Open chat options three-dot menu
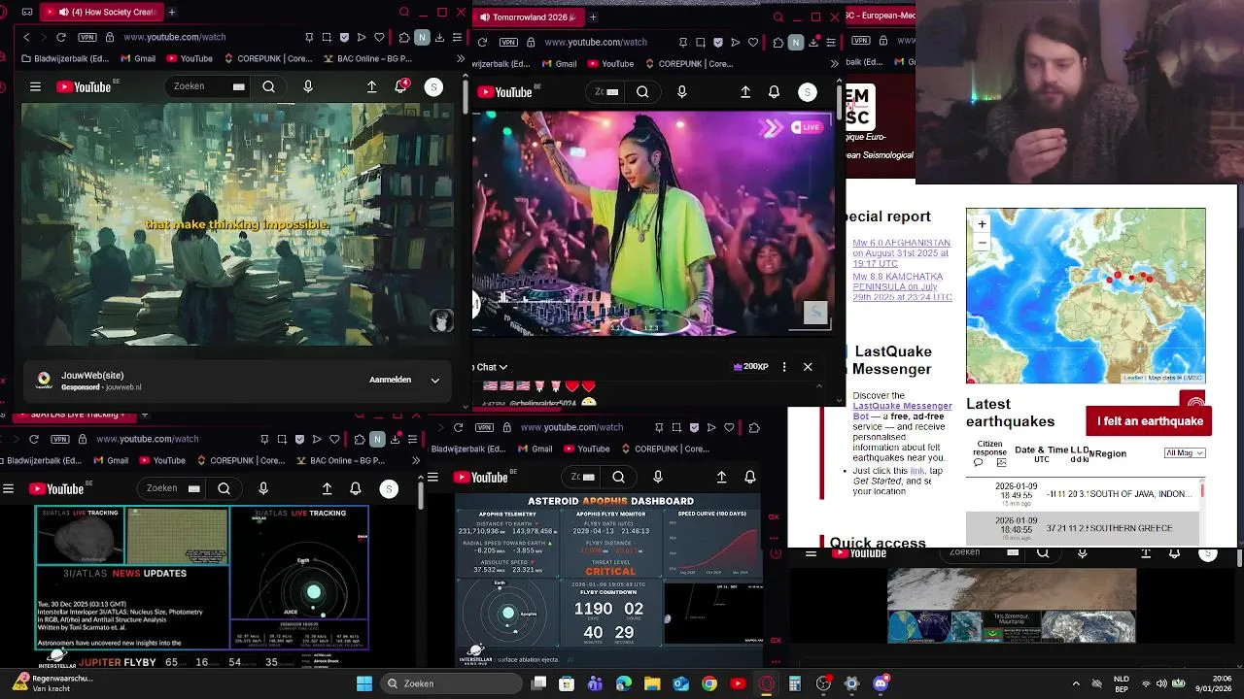This screenshot has width=1244, height=699. tap(784, 367)
